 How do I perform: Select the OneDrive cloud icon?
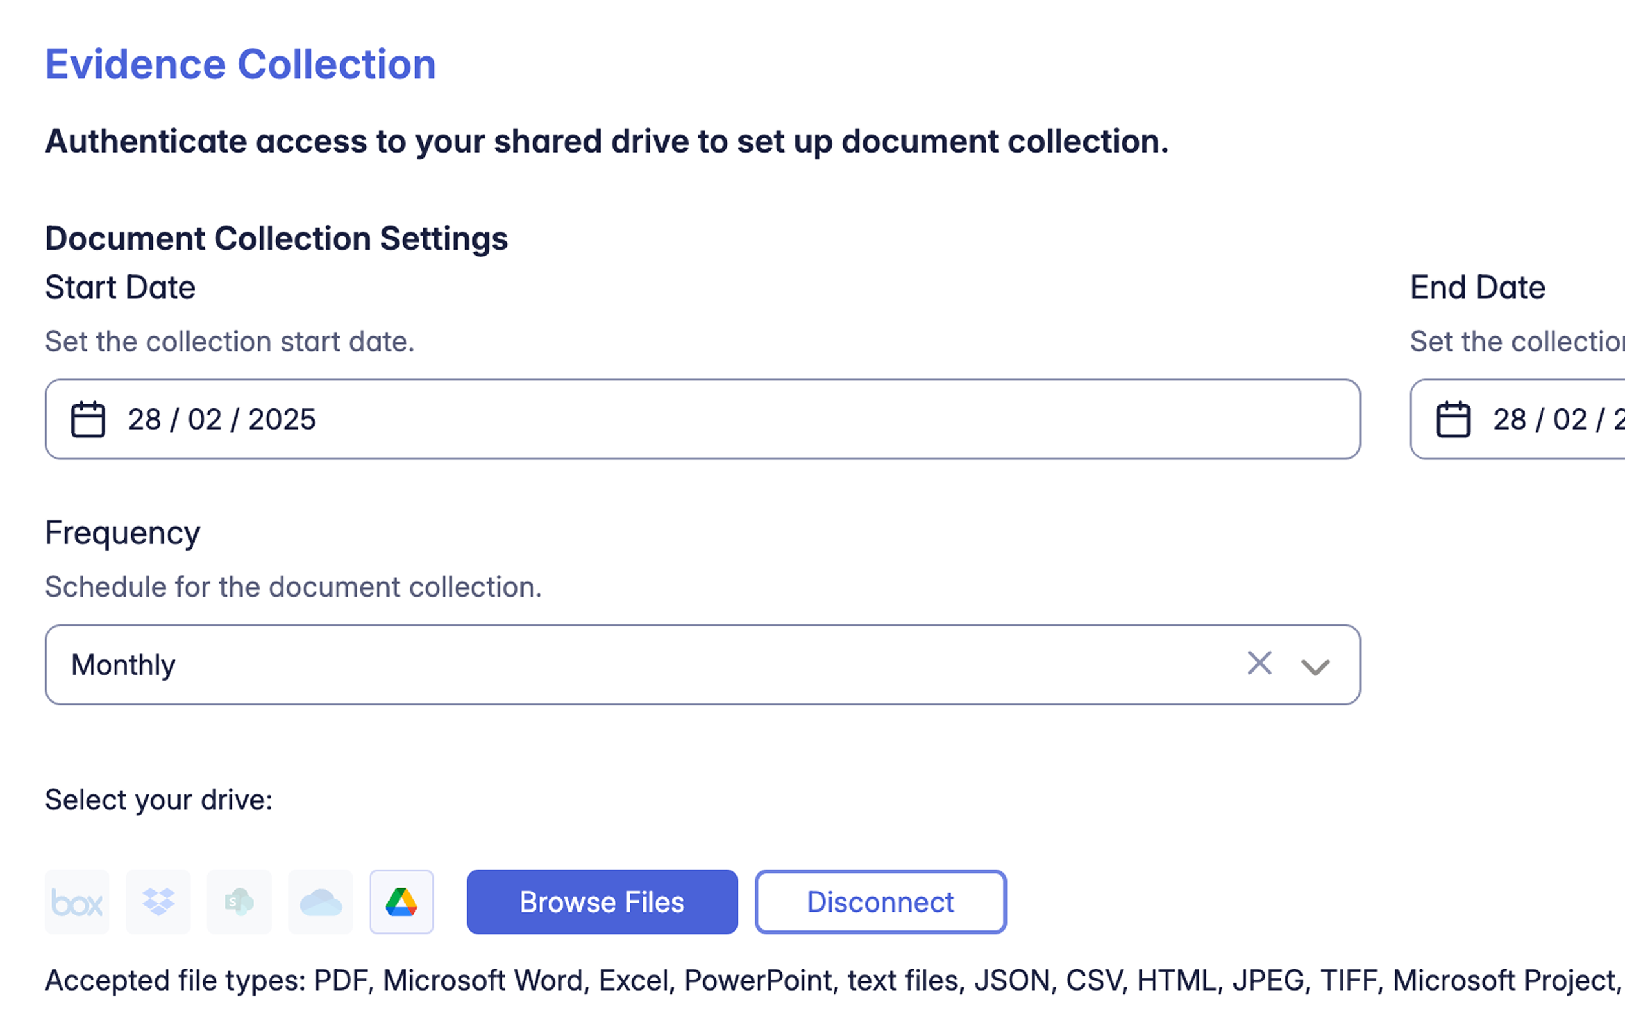(321, 902)
